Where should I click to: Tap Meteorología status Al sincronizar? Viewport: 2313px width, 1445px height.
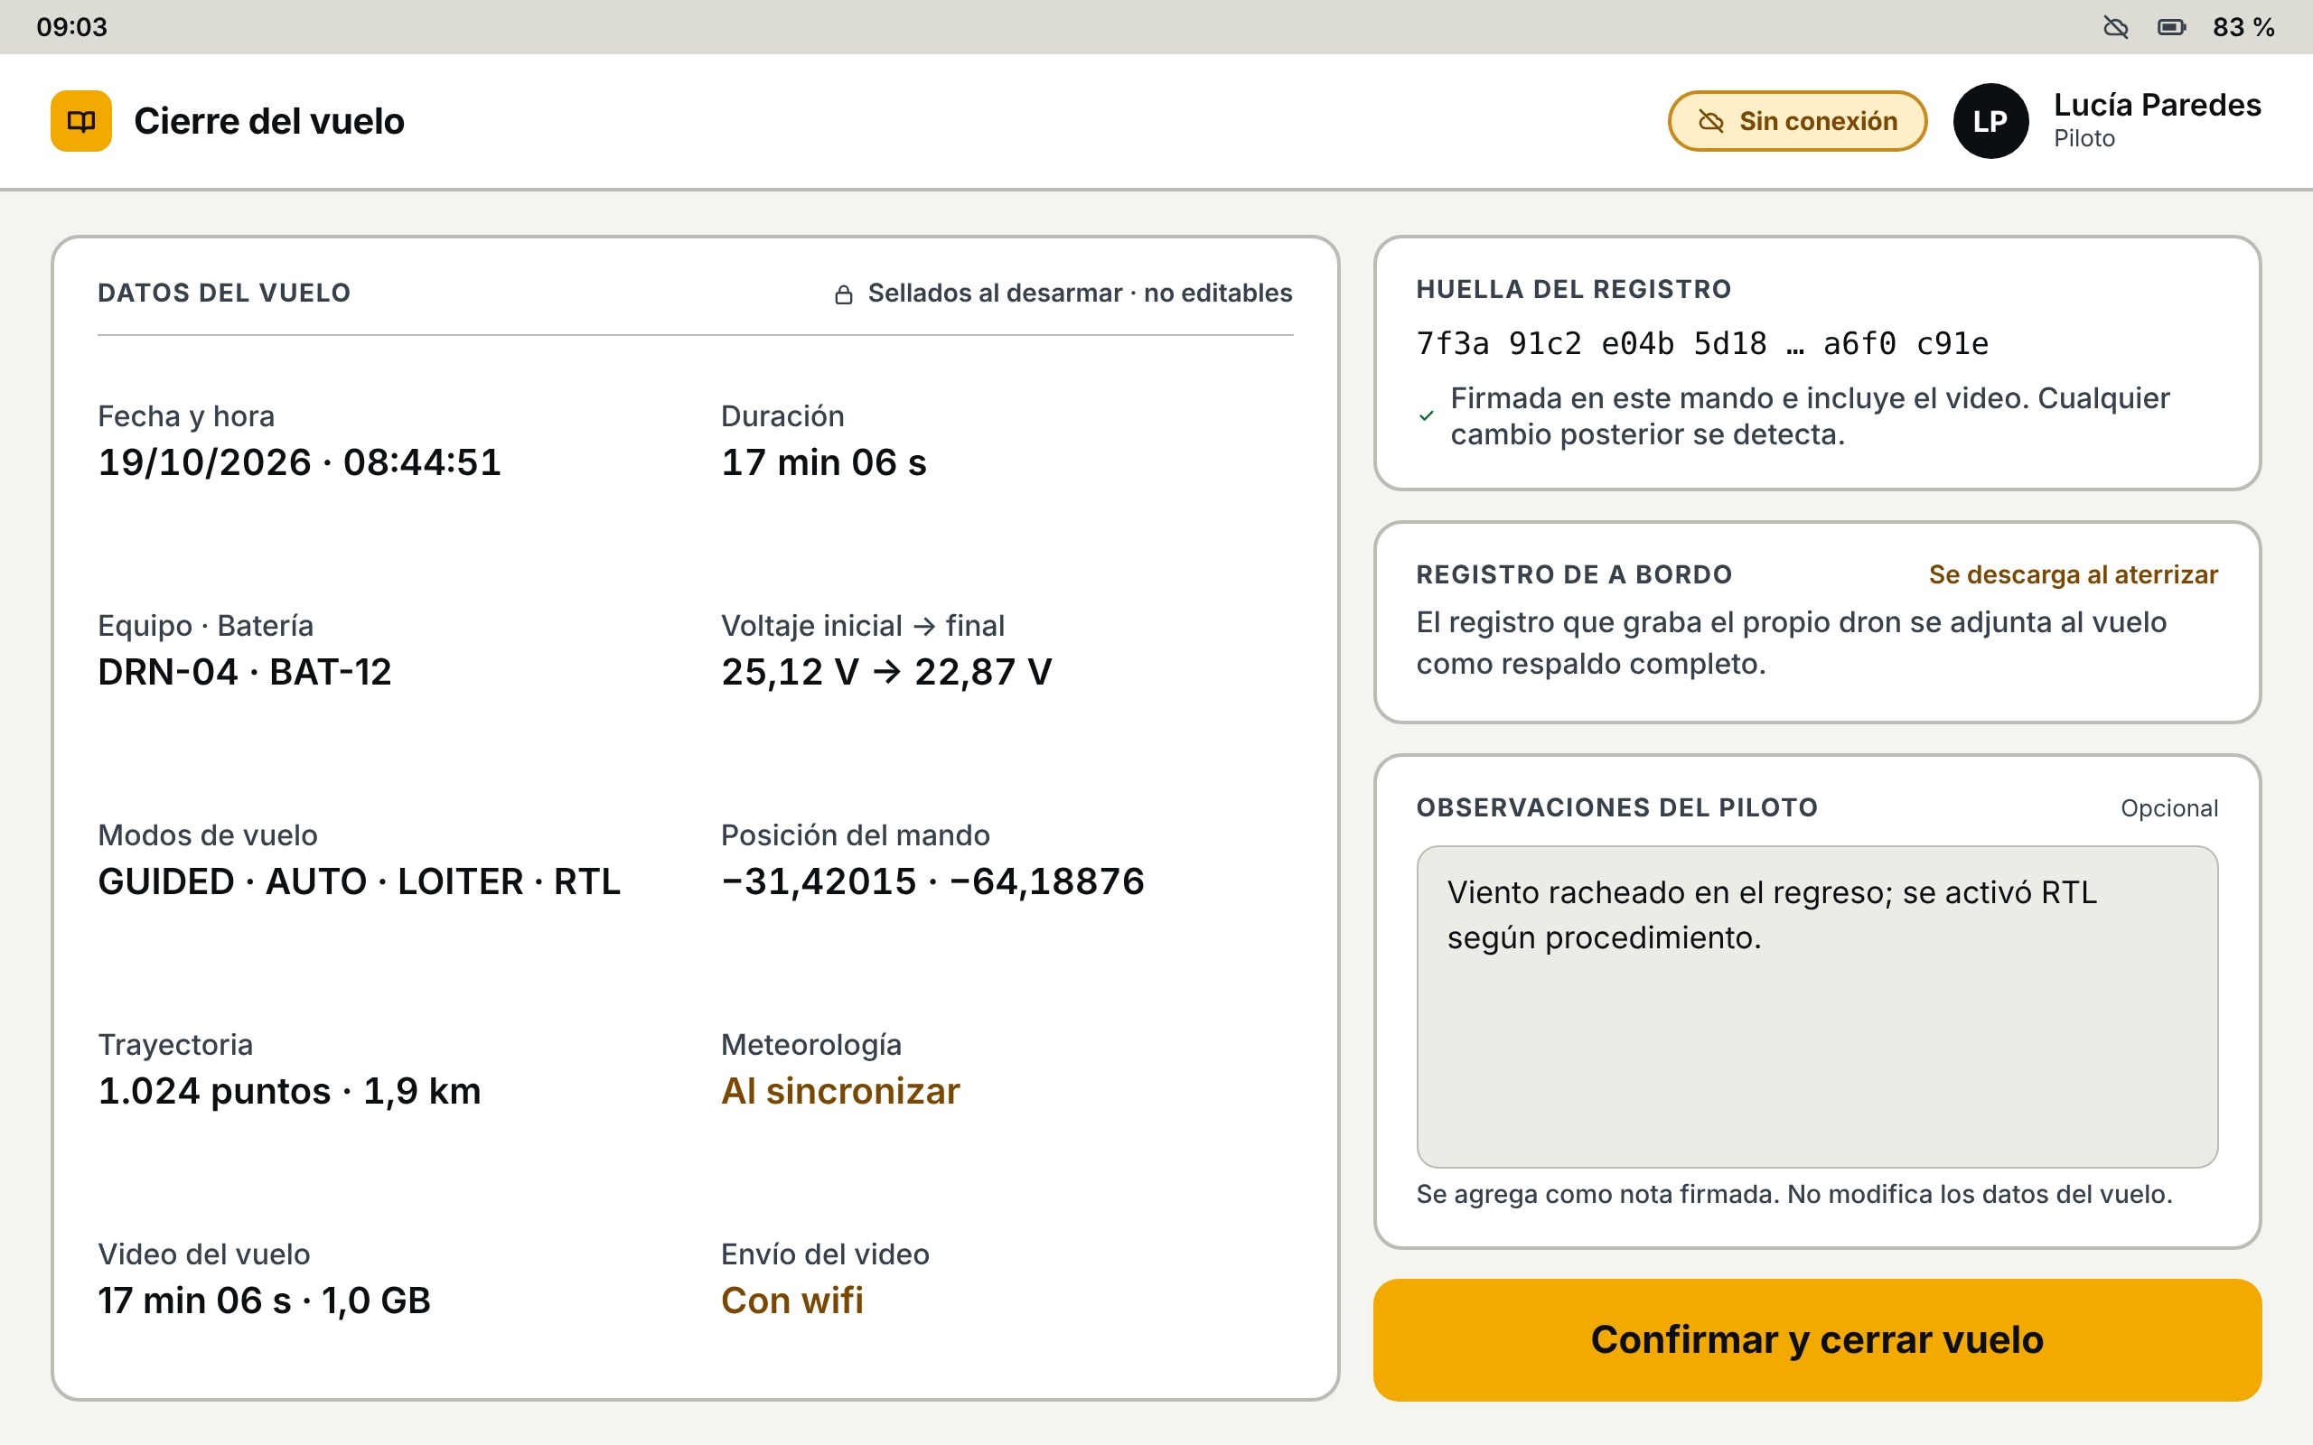point(840,1091)
